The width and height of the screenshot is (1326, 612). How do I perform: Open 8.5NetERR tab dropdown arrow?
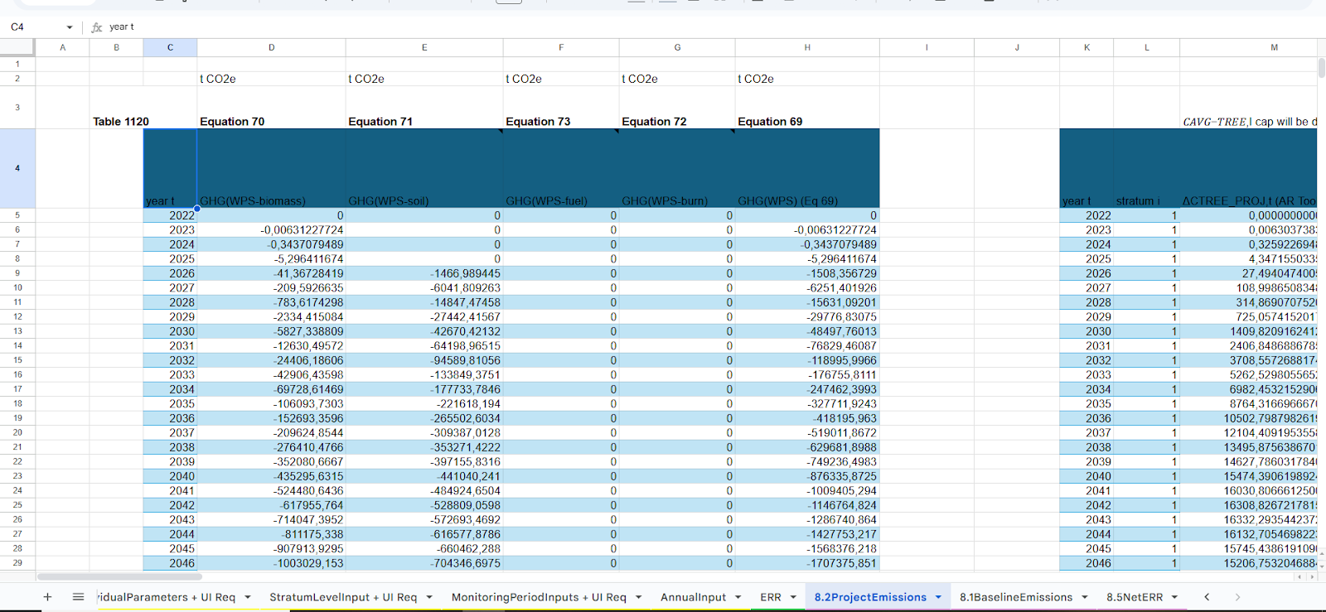click(1174, 597)
